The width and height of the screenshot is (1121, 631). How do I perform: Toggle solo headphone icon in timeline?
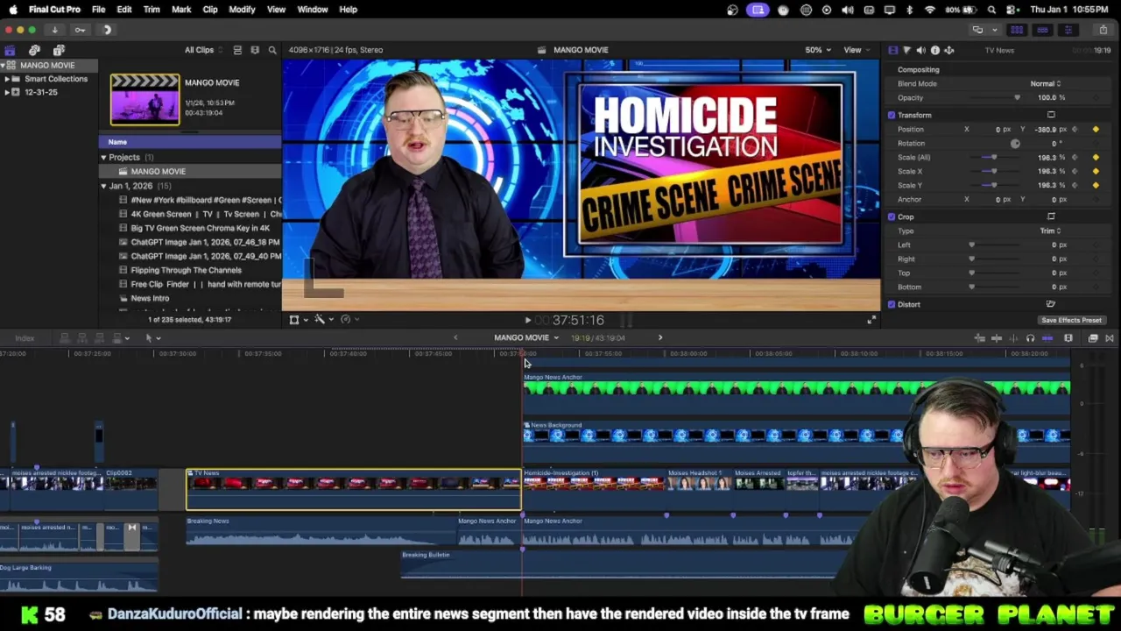point(1030,338)
